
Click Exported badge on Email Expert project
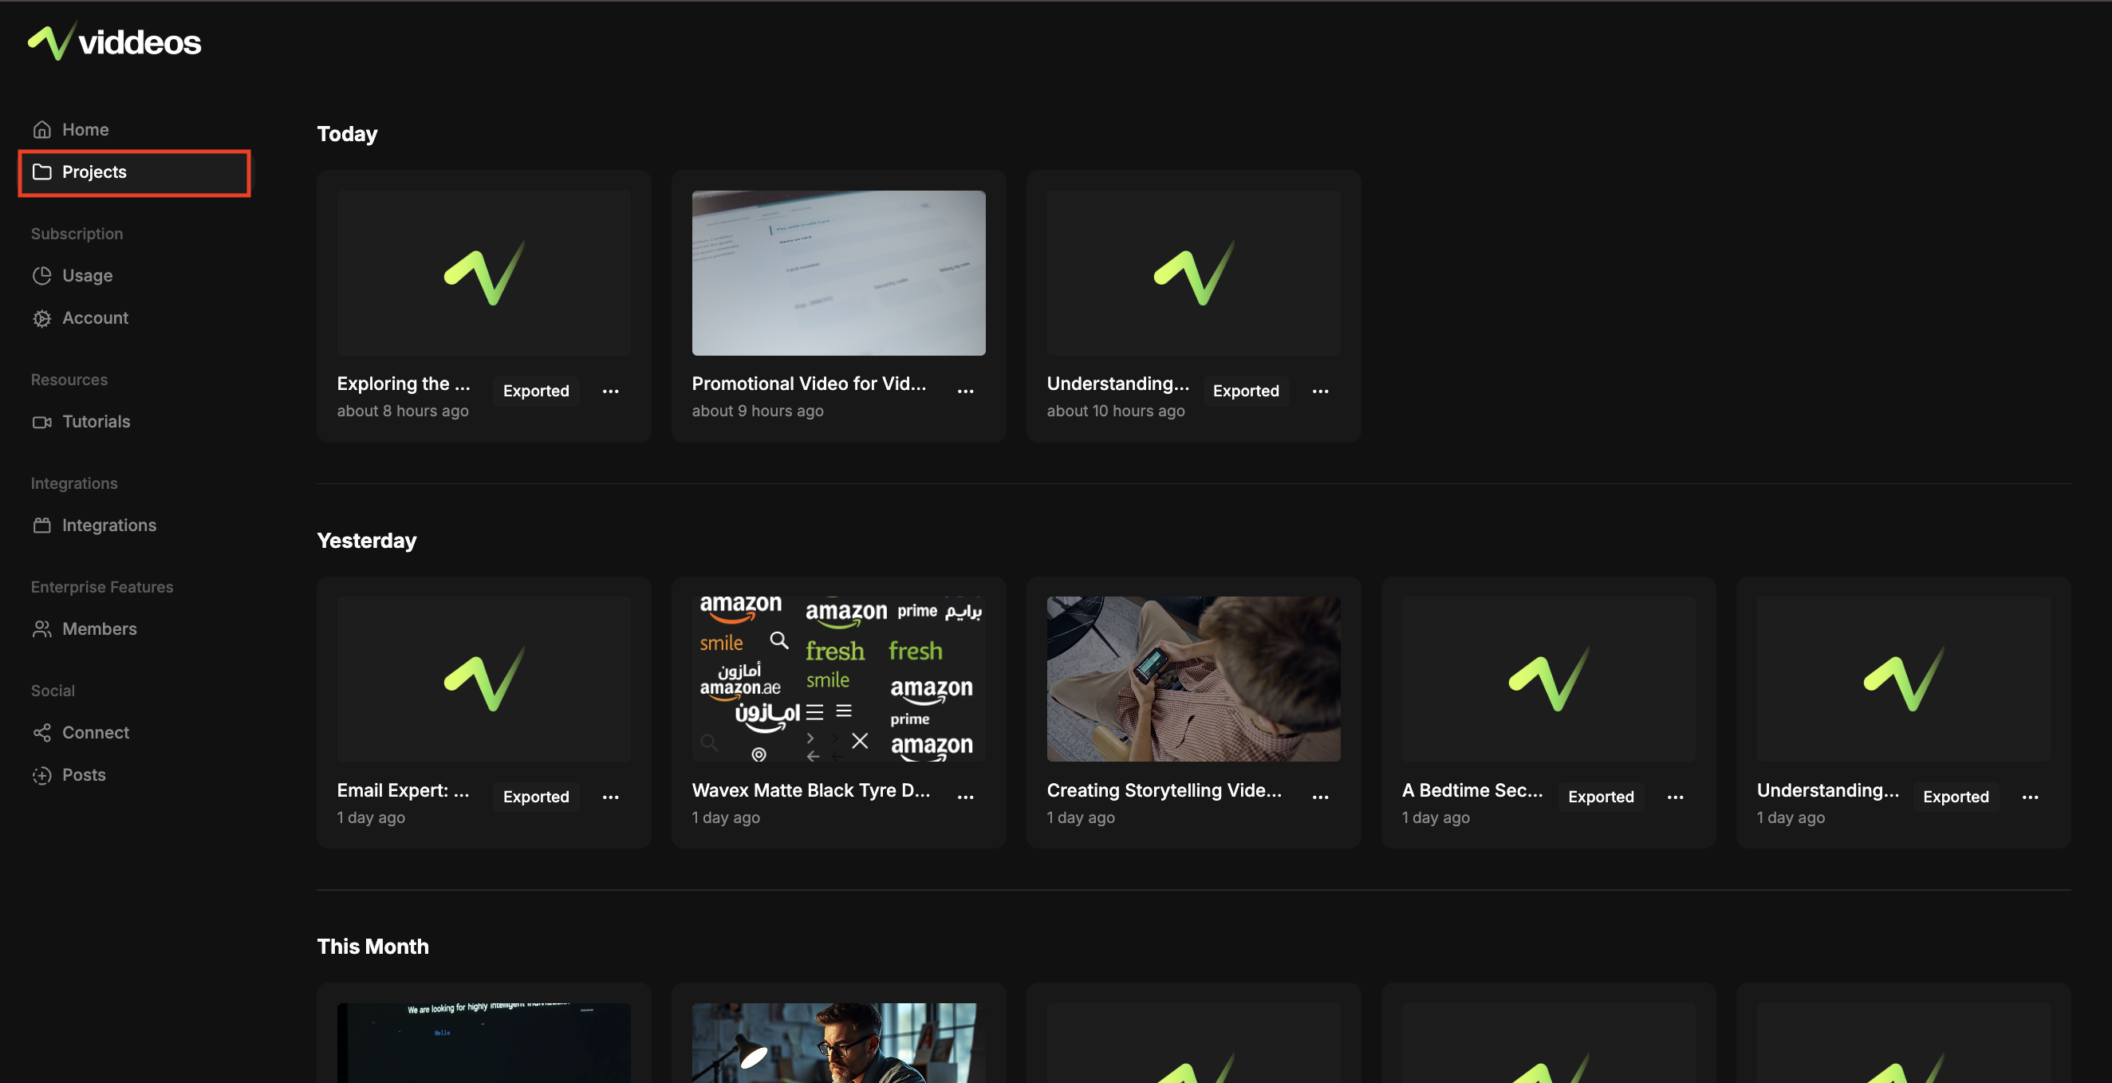click(535, 797)
